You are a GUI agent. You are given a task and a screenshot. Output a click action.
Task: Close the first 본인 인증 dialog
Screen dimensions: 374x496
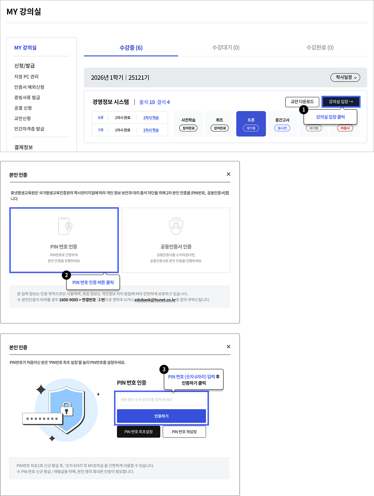pos(228,174)
